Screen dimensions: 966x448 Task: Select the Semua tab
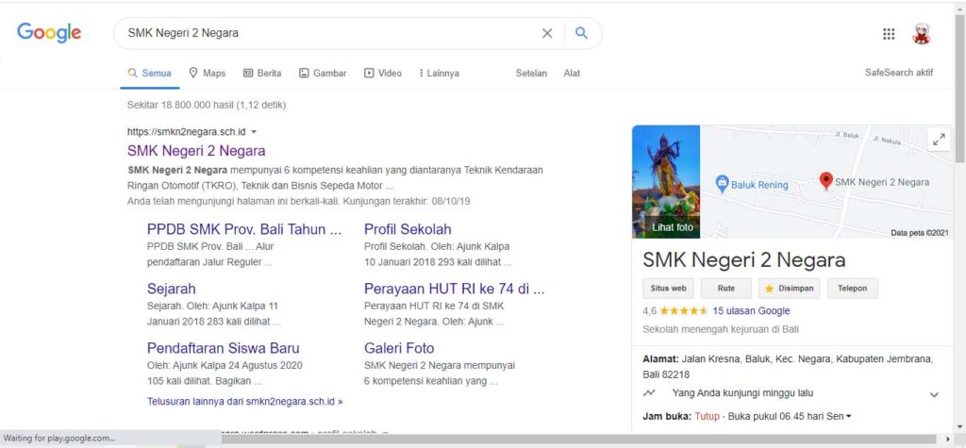[x=150, y=73]
